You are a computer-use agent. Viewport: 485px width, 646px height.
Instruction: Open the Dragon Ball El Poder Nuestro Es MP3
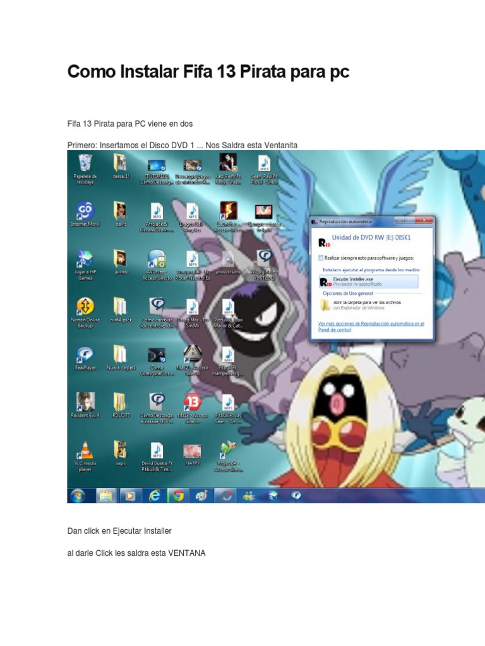click(192, 266)
